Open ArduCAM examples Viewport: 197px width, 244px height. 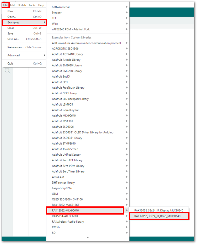(88, 177)
